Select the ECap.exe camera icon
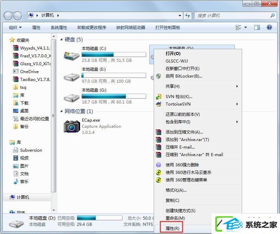Image resolution: width=280 pixels, height=234 pixels. coord(72,126)
